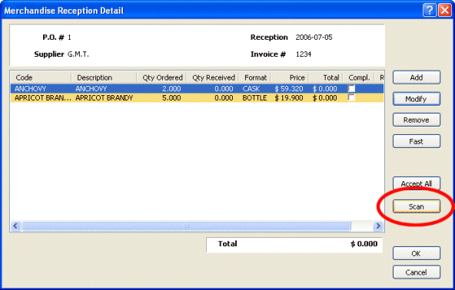Tick the Compl. checkbox for ANCHOVY
455x290 pixels.
[351, 88]
